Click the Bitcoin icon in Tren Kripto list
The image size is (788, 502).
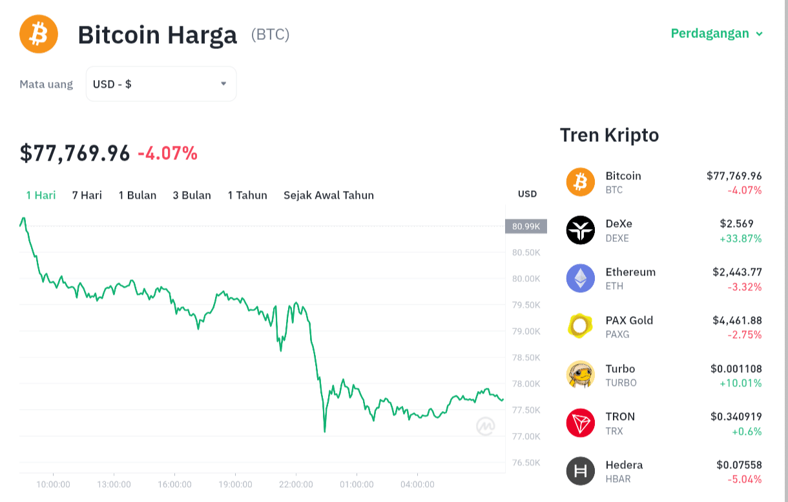[x=580, y=182]
